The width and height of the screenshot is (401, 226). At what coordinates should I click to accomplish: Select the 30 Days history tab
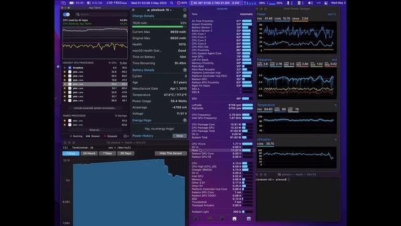pos(125,153)
